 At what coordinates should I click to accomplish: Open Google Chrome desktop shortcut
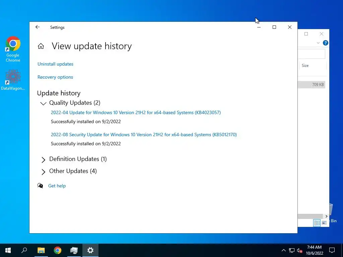pos(13,50)
